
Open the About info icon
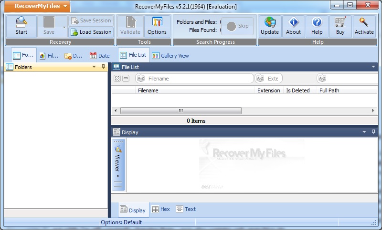click(x=293, y=22)
